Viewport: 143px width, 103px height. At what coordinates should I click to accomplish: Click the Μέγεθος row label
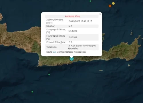(51, 26)
